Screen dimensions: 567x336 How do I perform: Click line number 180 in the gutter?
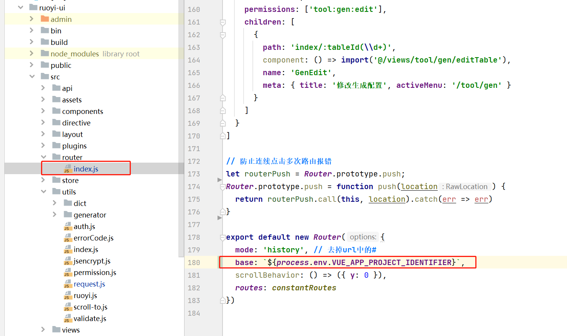194,263
